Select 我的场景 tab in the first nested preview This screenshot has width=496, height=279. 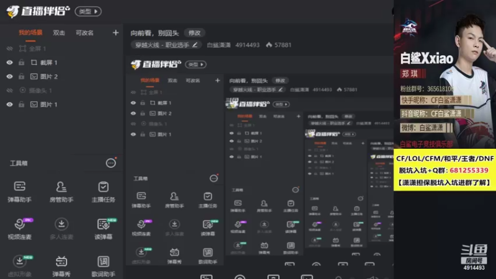150,81
